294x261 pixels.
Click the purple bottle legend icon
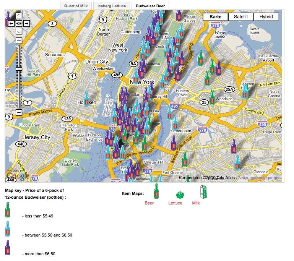[x=7, y=248]
